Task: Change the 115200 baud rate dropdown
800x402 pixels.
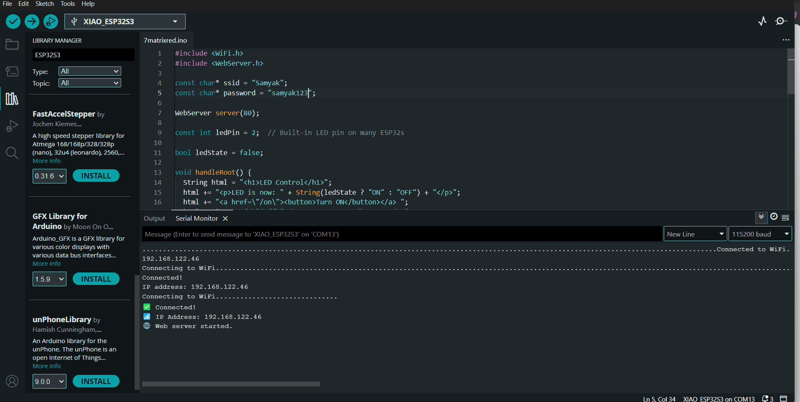Action: click(760, 234)
